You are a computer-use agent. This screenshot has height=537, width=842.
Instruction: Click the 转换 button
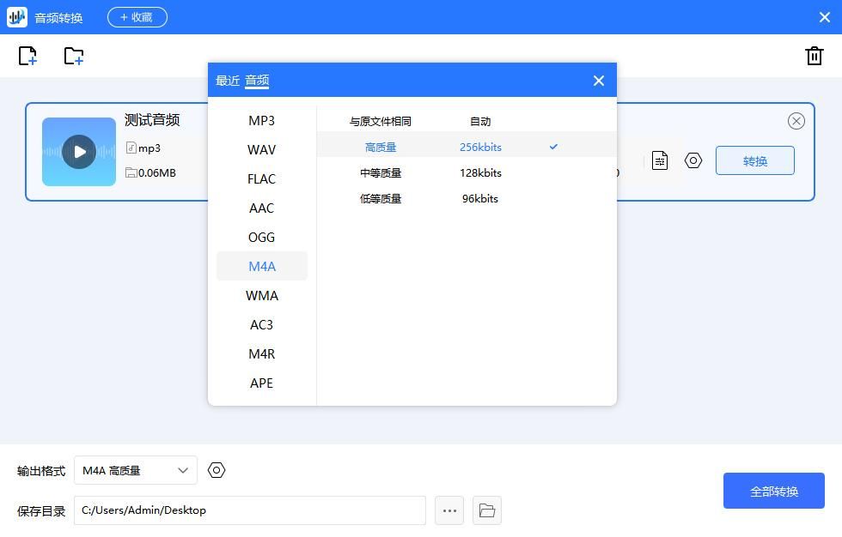tap(754, 160)
